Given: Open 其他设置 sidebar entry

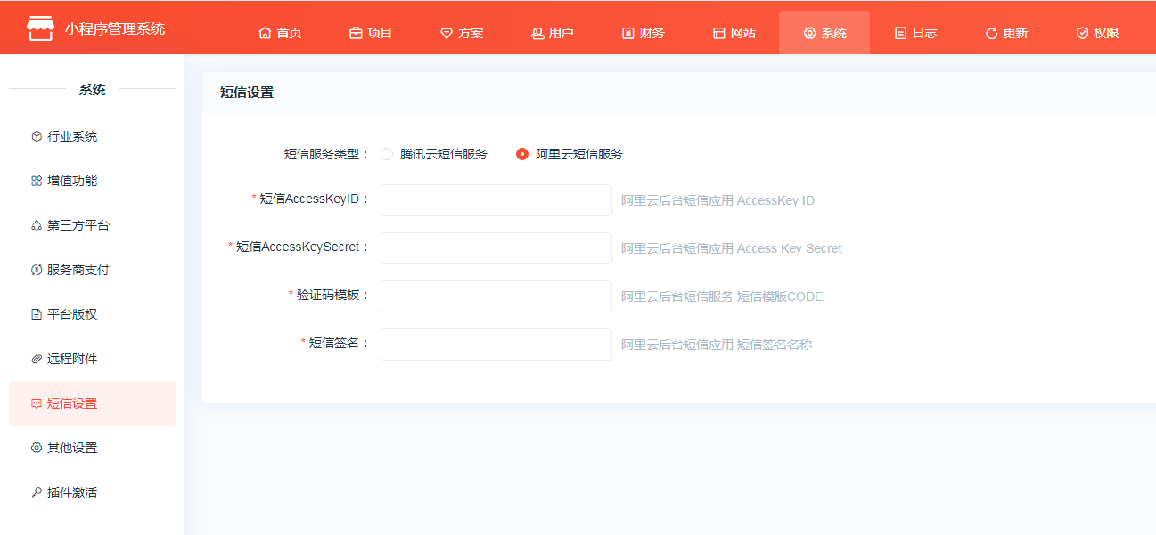Looking at the screenshot, I should pyautogui.click(x=92, y=448).
